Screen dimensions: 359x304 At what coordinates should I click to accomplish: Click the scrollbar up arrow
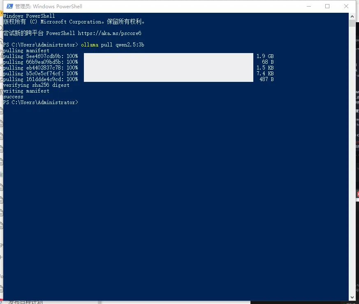(x=352, y=16)
